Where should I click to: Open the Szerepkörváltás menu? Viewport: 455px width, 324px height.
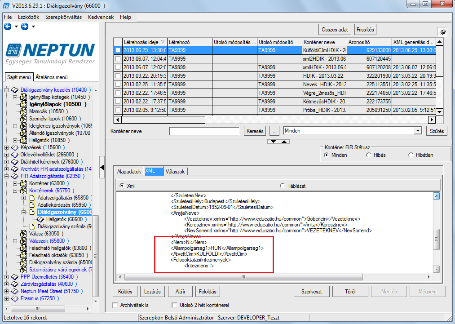coord(63,17)
